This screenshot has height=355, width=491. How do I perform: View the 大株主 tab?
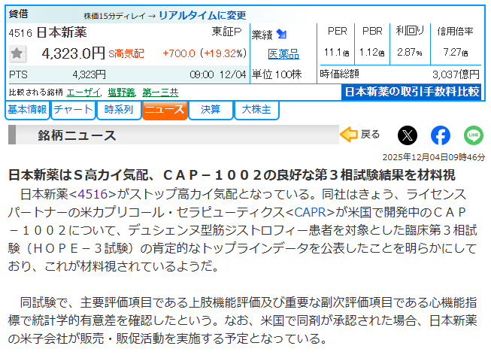(x=256, y=110)
